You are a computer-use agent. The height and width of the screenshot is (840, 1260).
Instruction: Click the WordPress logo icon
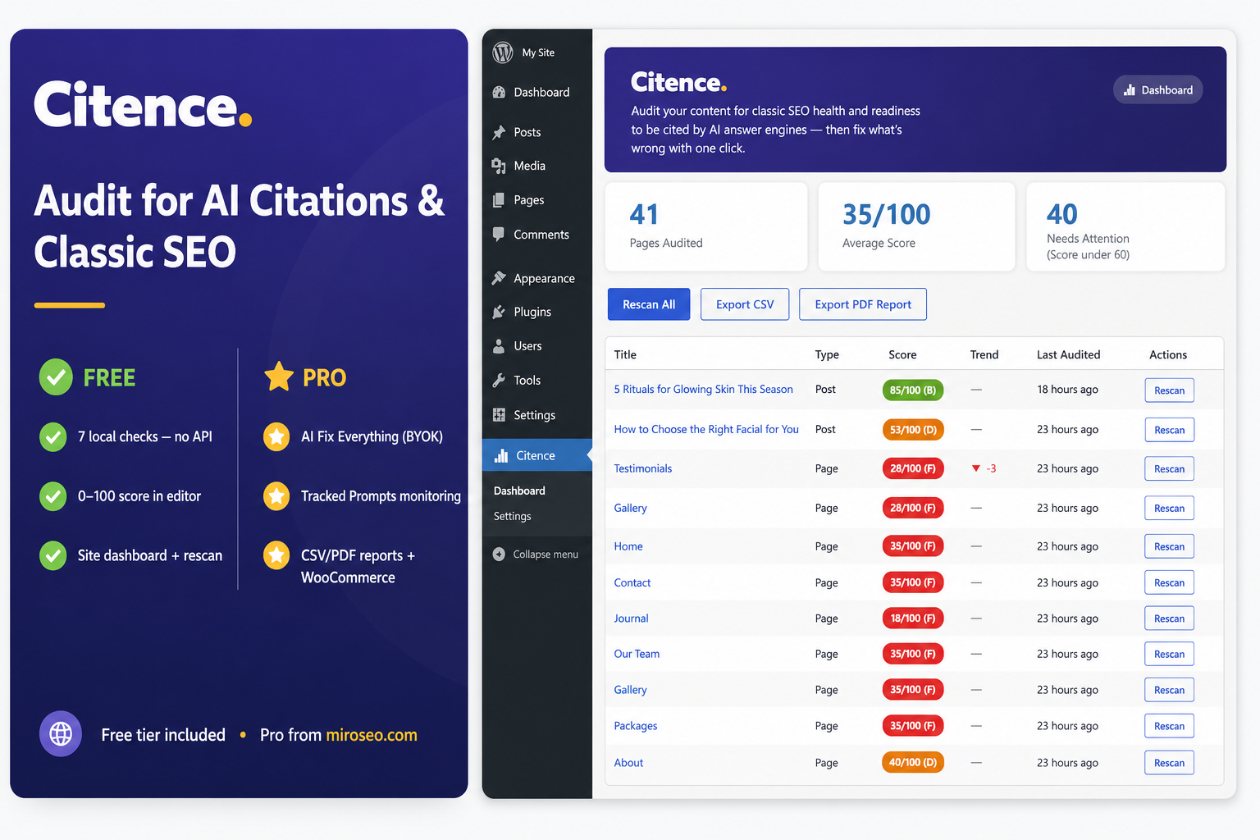point(503,52)
